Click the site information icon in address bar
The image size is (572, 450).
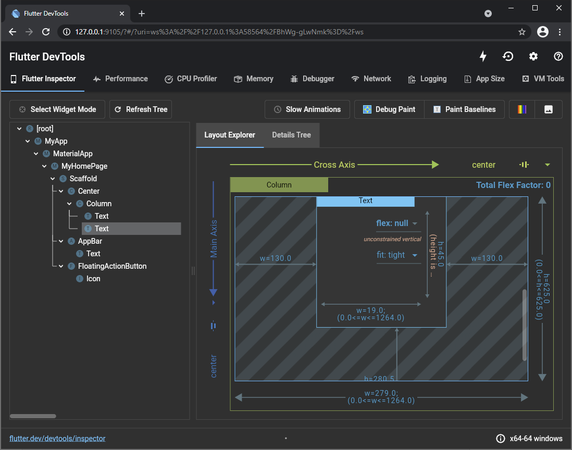[66, 32]
